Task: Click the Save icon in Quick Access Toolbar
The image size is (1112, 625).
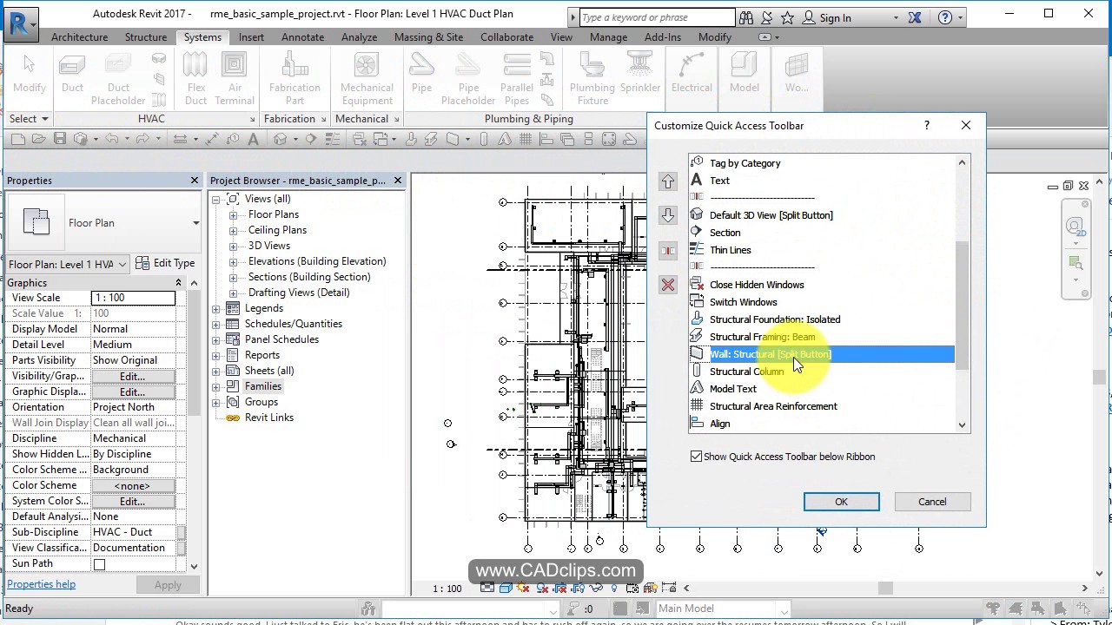Action: (60, 139)
